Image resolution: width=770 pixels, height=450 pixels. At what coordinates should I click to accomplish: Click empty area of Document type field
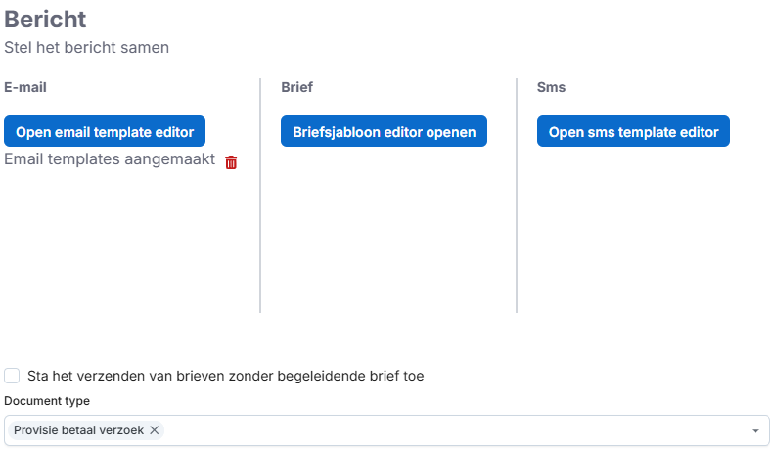[450, 430]
